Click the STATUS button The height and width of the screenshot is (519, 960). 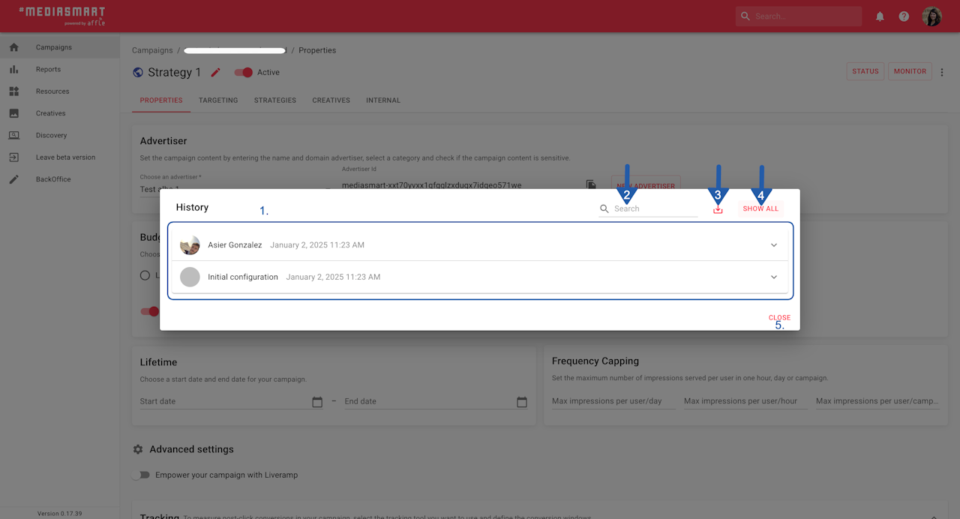point(865,71)
